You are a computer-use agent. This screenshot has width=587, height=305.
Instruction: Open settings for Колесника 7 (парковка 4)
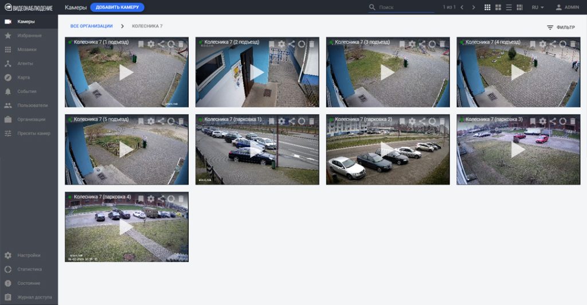(151, 199)
